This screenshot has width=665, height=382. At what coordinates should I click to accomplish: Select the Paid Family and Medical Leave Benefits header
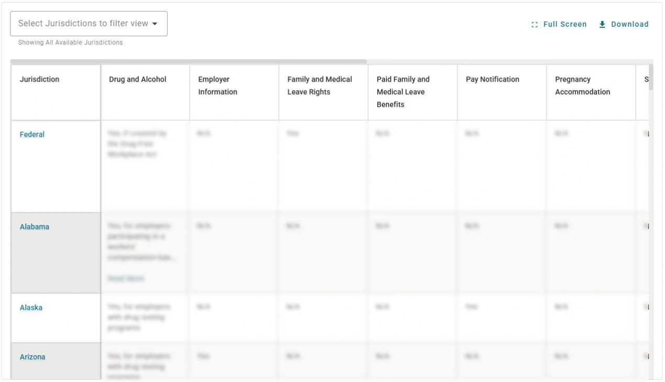[x=403, y=92]
